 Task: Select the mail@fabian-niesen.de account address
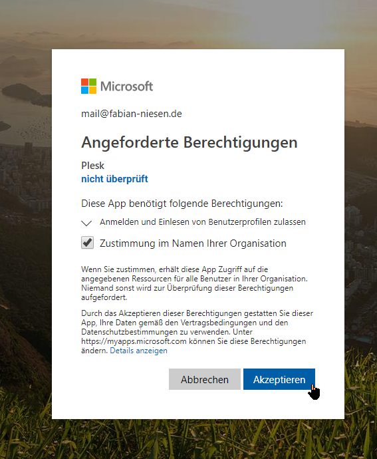(132, 114)
